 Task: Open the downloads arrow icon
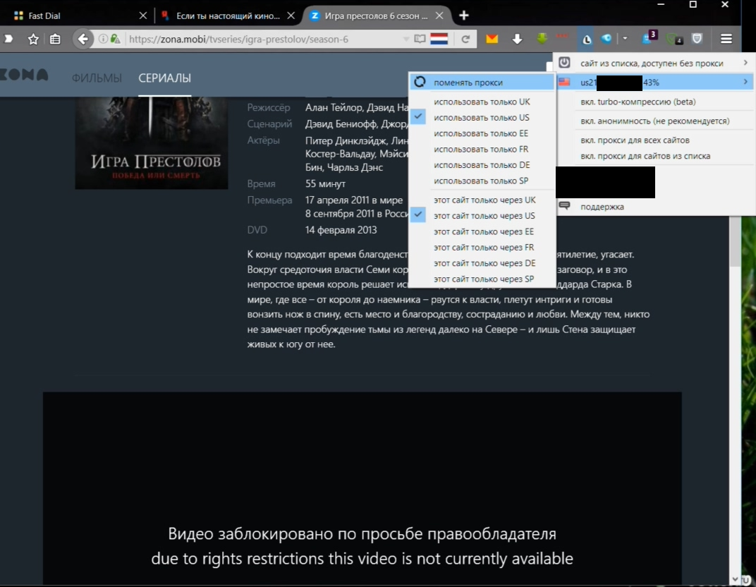click(517, 39)
